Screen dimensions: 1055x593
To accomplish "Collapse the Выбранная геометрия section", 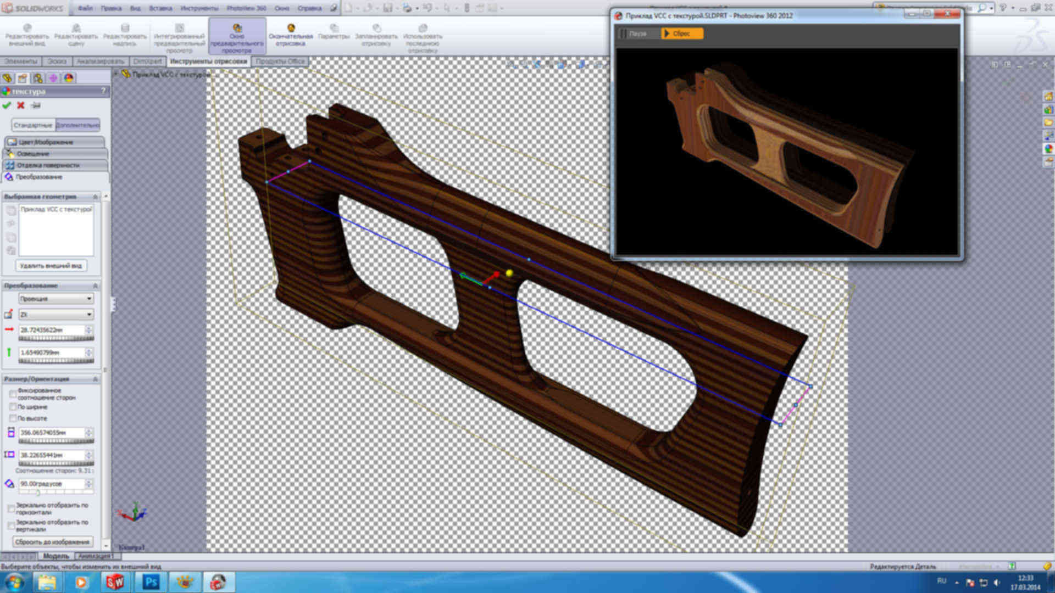I will coord(95,197).
